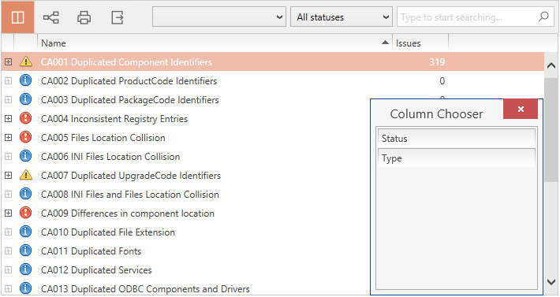Sort by the Name column header
This screenshot has width=560, height=297.
pyautogui.click(x=215, y=43)
